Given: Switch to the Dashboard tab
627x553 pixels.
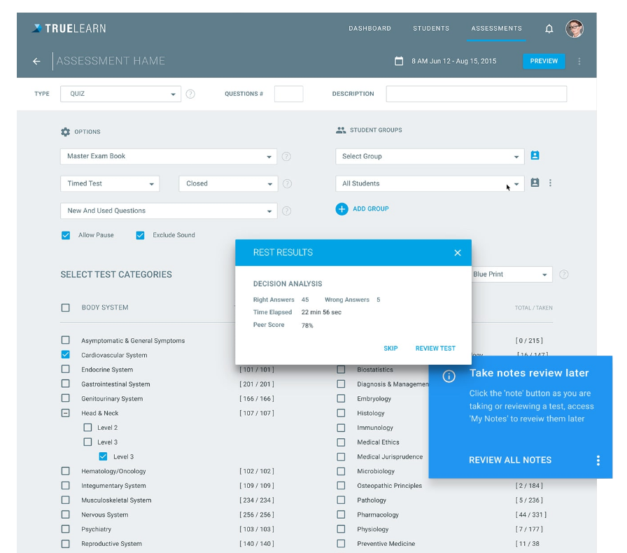Looking at the screenshot, I should [x=369, y=29].
